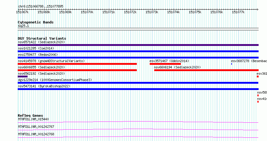
Task: Click the blue nsv5473141 variant bar
Action: (138, 89)
